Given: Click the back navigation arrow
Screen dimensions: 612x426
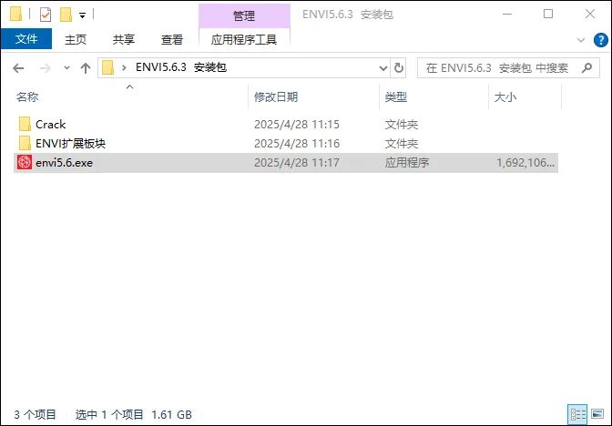Looking at the screenshot, I should coord(18,68).
